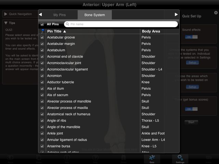Select 'Anatomical neck of humerus' row text
Viewport: 219px width, 164px height.
coord(68,114)
